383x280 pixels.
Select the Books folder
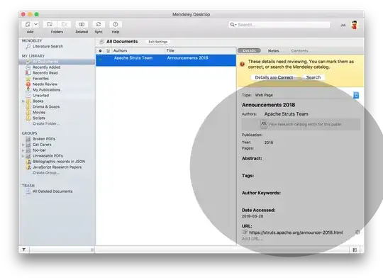pos(38,101)
